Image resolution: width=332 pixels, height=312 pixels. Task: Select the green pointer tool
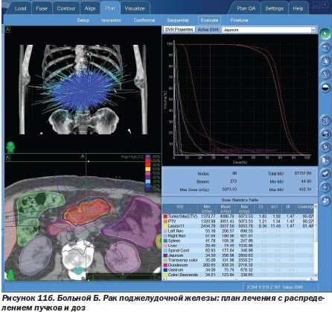pos(325,34)
